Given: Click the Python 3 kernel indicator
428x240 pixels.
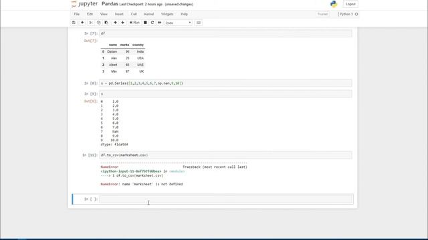Looking at the screenshot, I should click(346, 14).
